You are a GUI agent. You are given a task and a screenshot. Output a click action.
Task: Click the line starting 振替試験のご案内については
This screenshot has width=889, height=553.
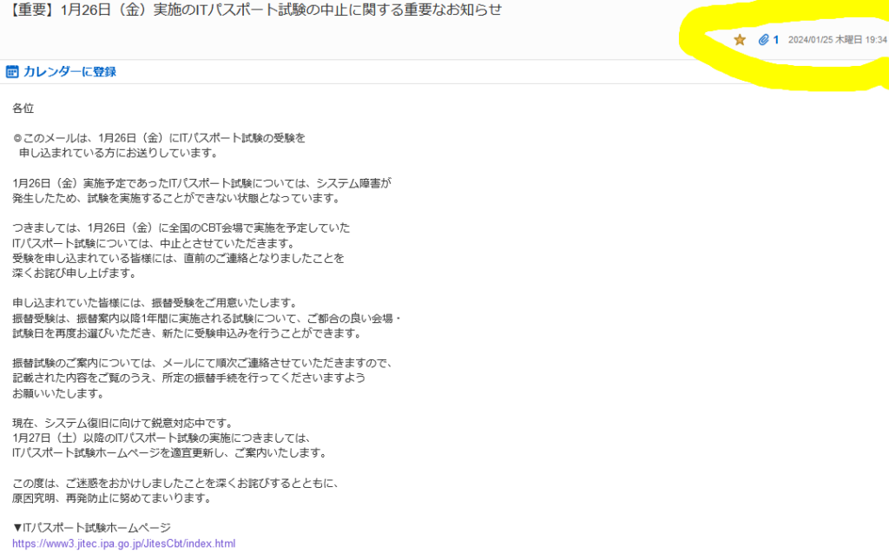pos(202,363)
